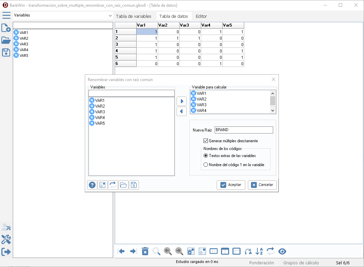
Task: Click the tools wrench icon in left sidebar
Action: (6, 239)
